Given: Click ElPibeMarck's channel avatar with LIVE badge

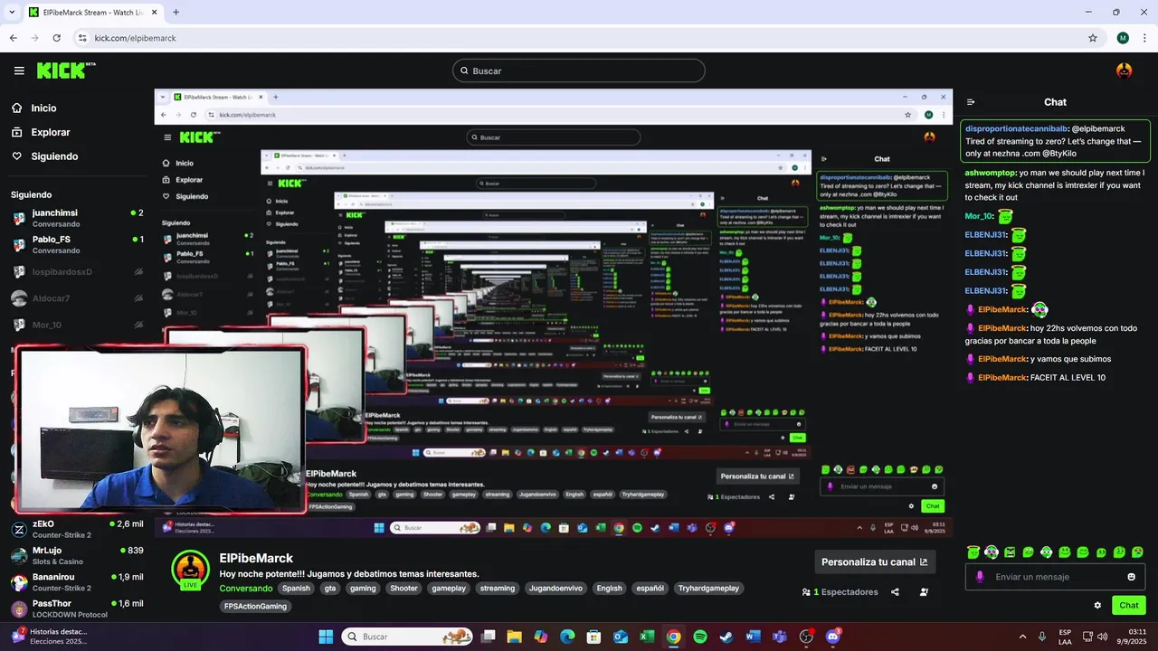Looking at the screenshot, I should coord(191,570).
